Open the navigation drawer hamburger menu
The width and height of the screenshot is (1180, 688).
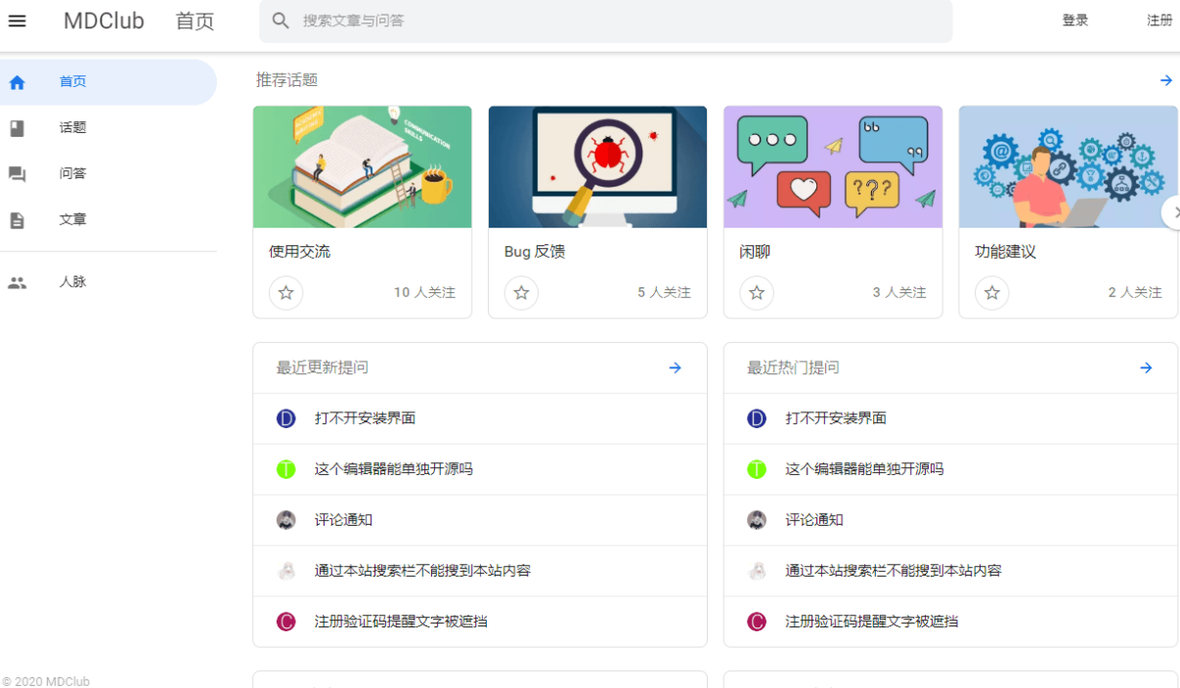click(18, 21)
